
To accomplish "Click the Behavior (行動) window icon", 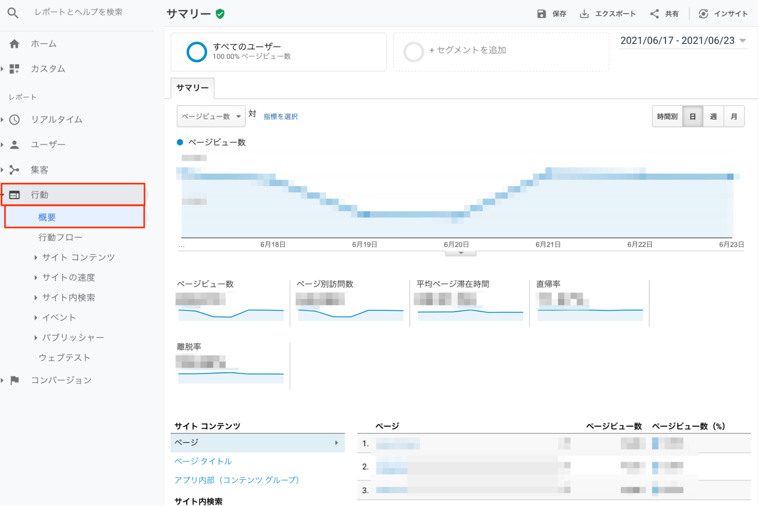I will coord(14,195).
